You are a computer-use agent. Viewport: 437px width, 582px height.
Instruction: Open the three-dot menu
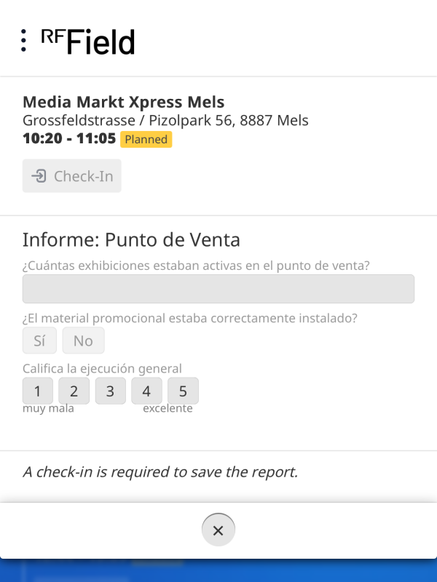click(x=24, y=41)
